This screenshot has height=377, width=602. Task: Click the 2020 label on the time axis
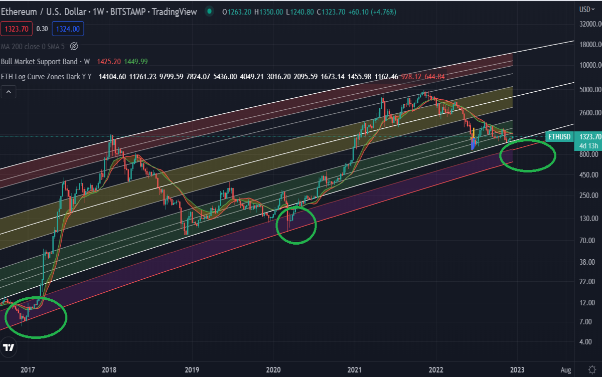pyautogui.click(x=273, y=370)
